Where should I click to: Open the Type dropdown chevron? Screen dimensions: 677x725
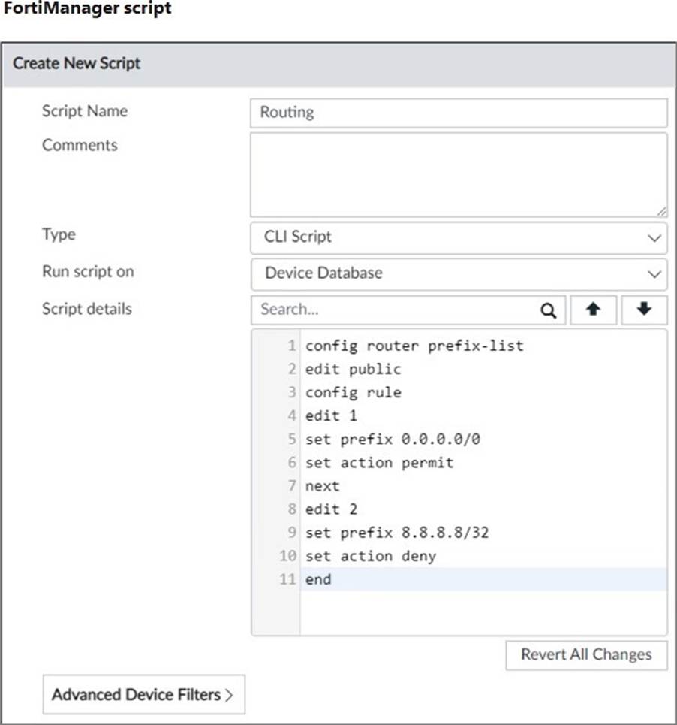coord(654,238)
